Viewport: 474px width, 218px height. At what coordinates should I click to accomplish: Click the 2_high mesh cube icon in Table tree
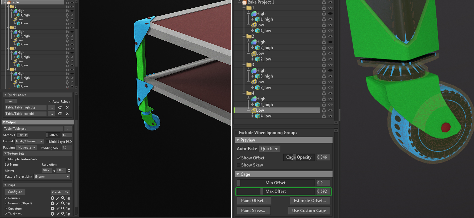18,36
